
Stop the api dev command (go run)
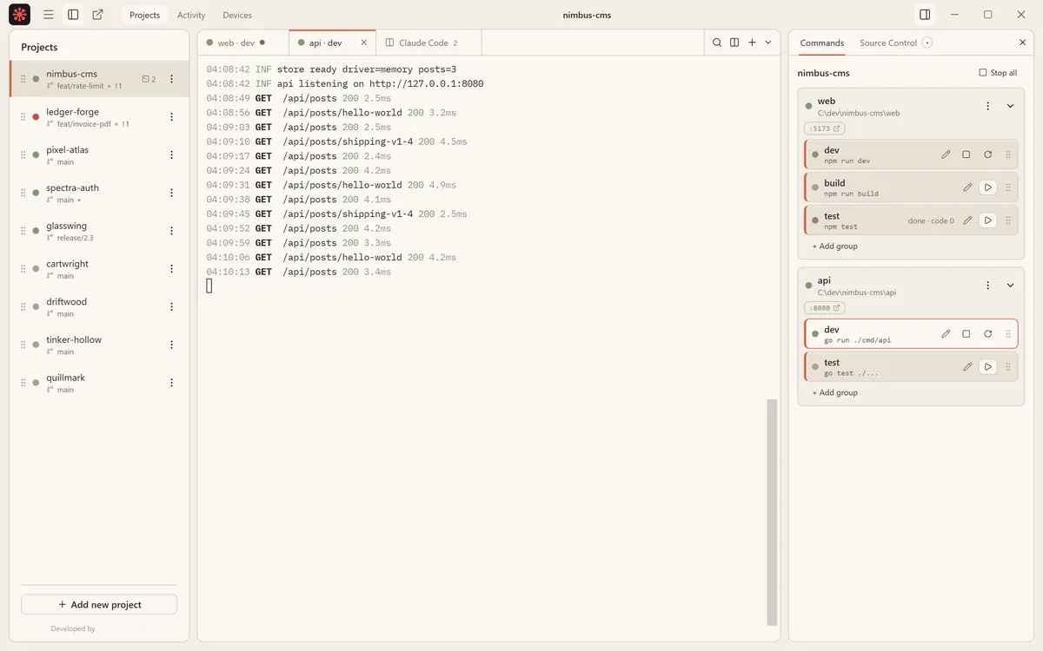[x=967, y=334]
